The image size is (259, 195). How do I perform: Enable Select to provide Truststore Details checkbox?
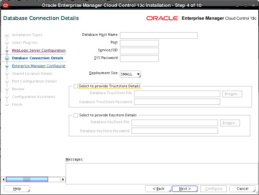point(76,86)
